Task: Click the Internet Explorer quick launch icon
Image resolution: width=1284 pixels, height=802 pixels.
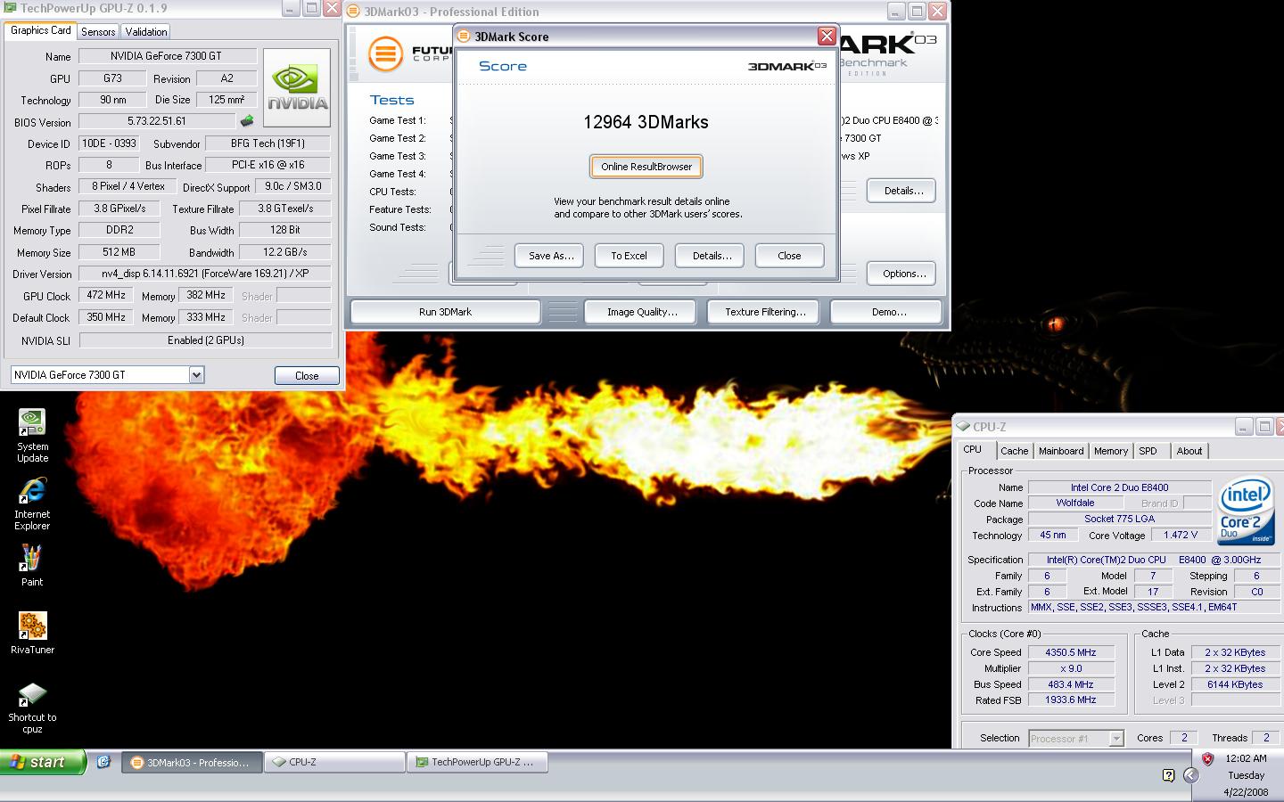Action: point(103,762)
